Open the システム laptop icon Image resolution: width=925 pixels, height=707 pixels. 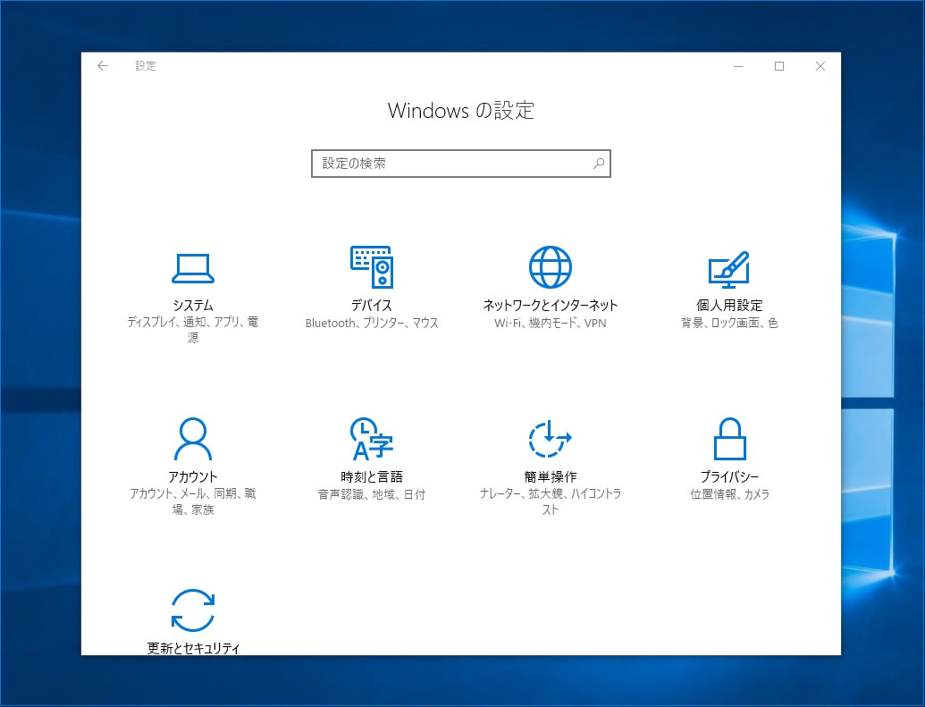point(193,268)
